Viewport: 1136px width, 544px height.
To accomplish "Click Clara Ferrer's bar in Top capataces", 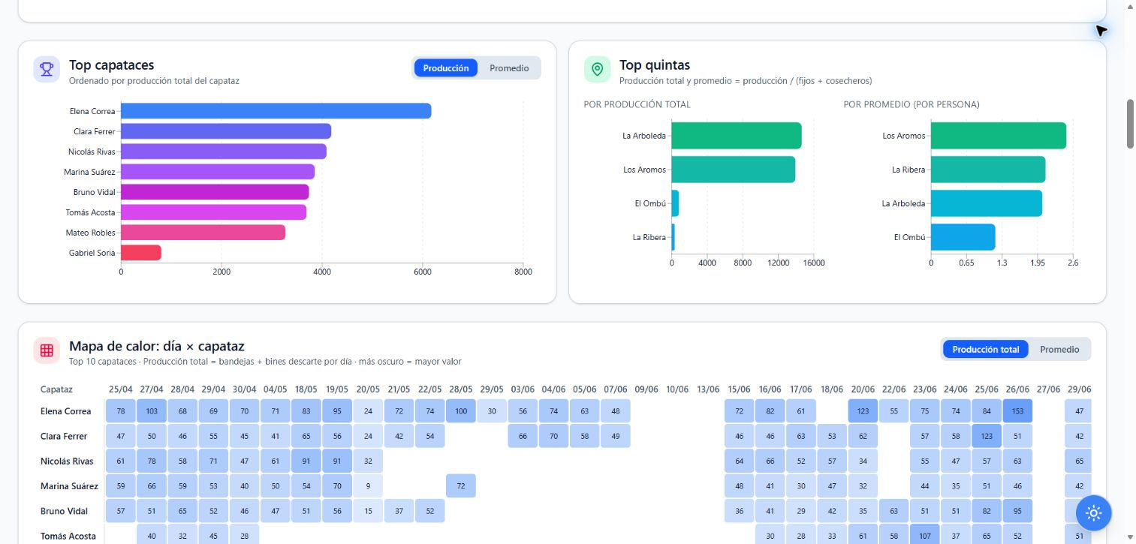I will (x=226, y=131).
